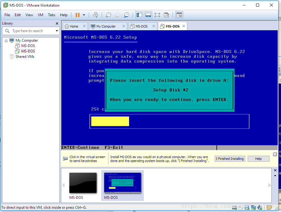Click the floppy drive status icon

(x=247, y=208)
